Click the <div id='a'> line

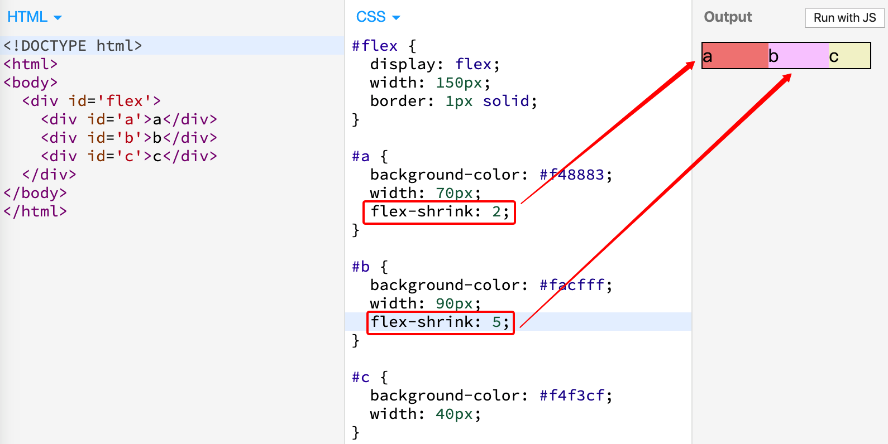(129, 119)
